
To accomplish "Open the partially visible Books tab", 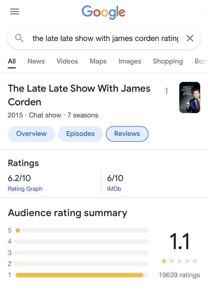I will [x=201, y=61].
